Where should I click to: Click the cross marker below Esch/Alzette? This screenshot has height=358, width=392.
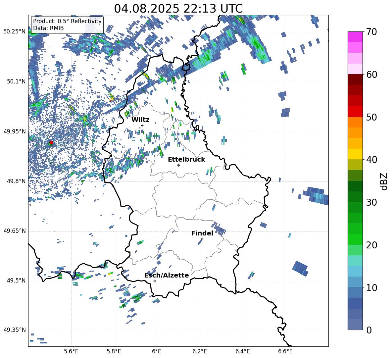pyautogui.click(x=155, y=281)
